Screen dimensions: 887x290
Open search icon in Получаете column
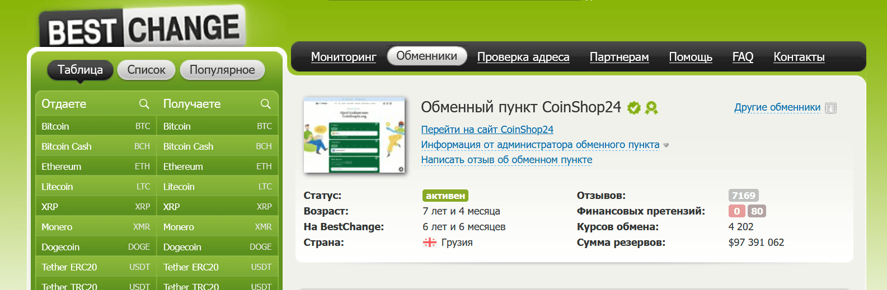pos(265,104)
